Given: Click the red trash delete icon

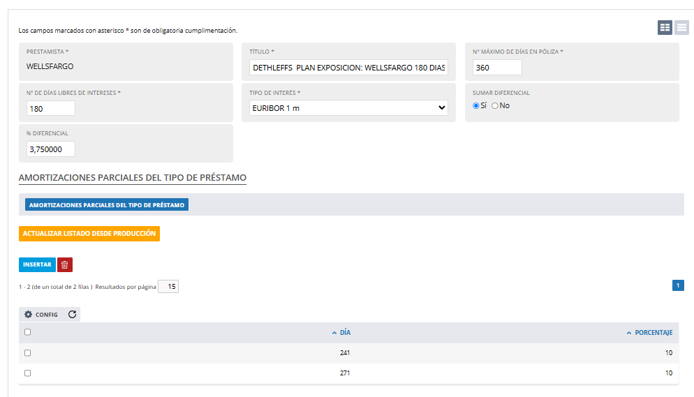Looking at the screenshot, I should (65, 264).
